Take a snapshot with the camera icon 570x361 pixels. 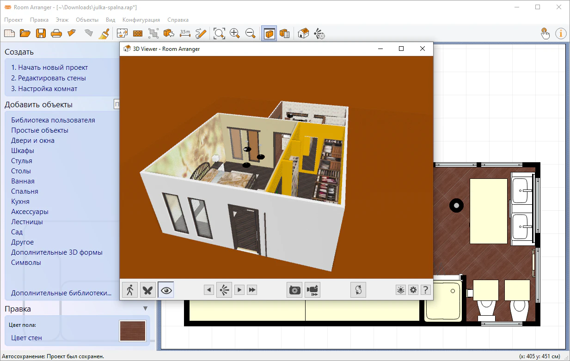tap(294, 290)
